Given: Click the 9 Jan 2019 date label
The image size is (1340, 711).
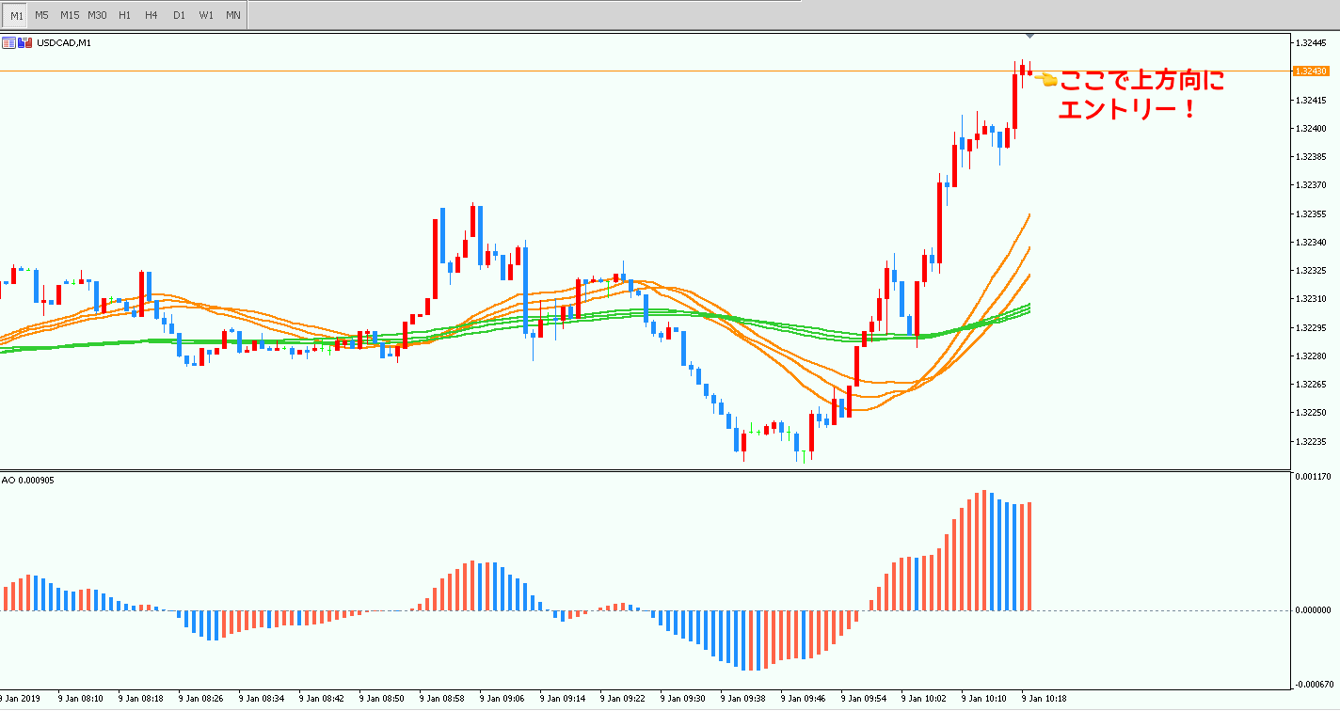Looking at the screenshot, I should [x=20, y=699].
